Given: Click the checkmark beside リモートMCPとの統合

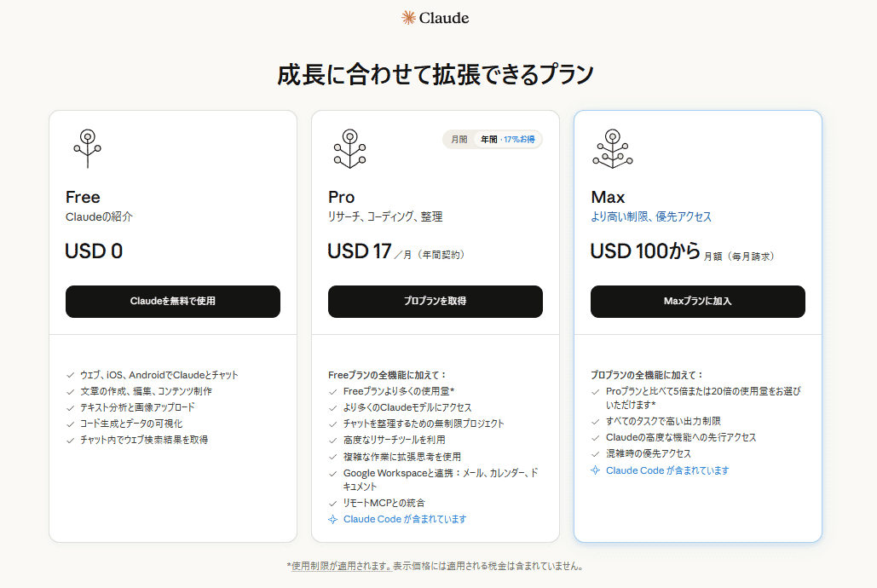Looking at the screenshot, I should [x=332, y=503].
